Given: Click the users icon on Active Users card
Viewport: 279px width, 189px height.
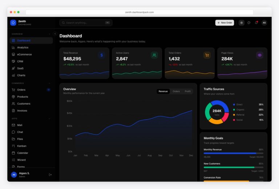Looking at the screenshot, I should pos(154,55).
